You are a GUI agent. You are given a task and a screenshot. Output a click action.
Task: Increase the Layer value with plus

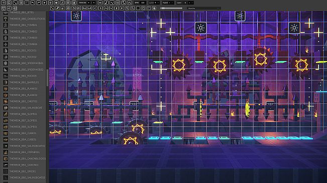point(189,2)
